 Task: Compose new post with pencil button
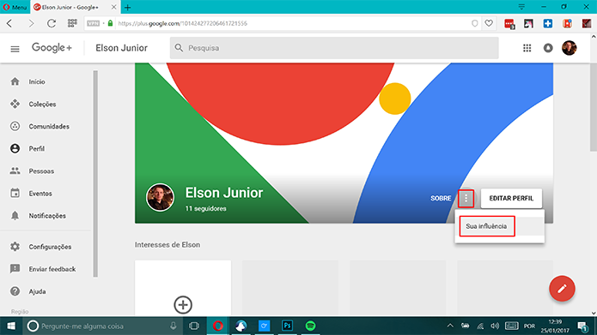tap(562, 289)
